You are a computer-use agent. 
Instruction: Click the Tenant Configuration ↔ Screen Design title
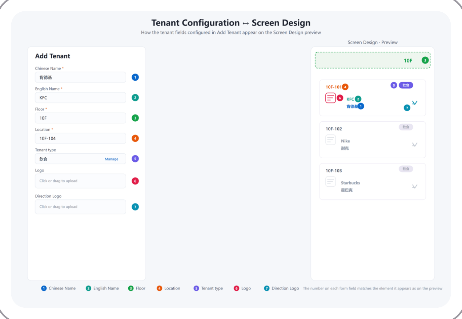click(x=231, y=23)
